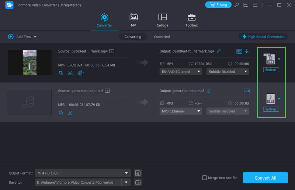Cut the MP4 video with scissors
Image resolution: width=295 pixels, height=190 pixels.
70,73
